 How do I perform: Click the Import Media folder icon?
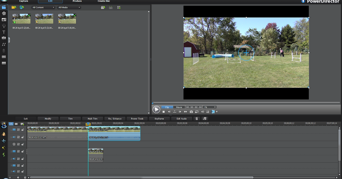click(x=14, y=7)
